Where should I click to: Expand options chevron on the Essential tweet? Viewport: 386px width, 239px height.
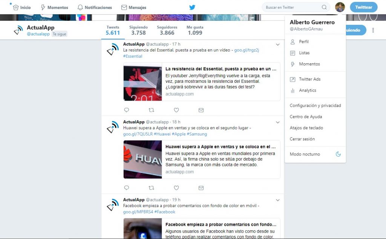tap(278, 44)
